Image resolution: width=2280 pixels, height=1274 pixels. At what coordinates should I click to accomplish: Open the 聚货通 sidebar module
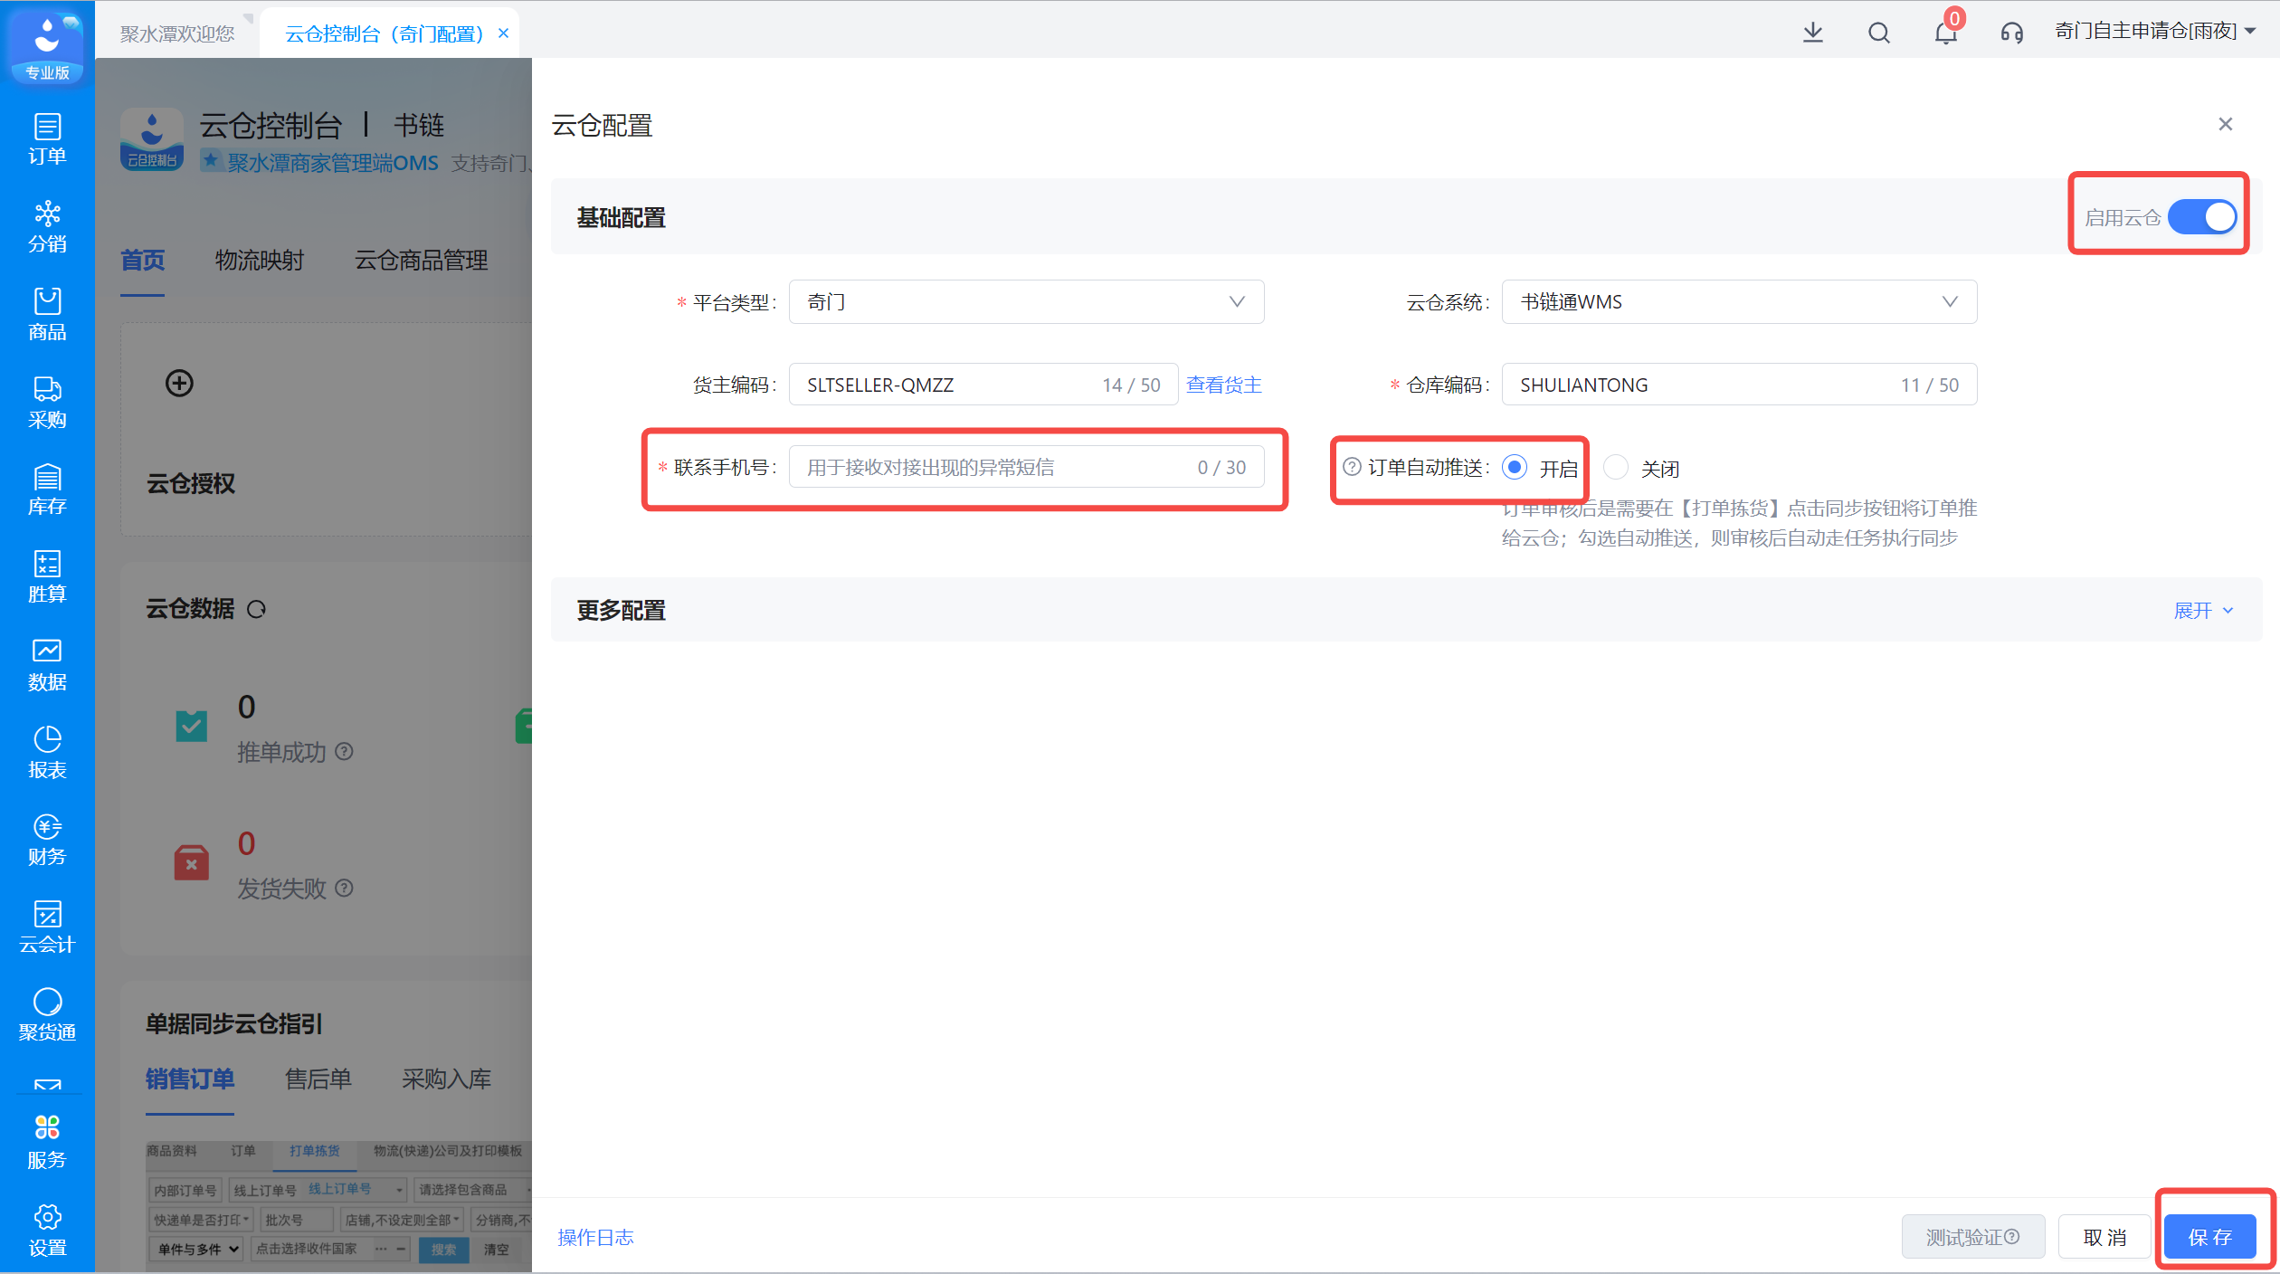tap(47, 1015)
